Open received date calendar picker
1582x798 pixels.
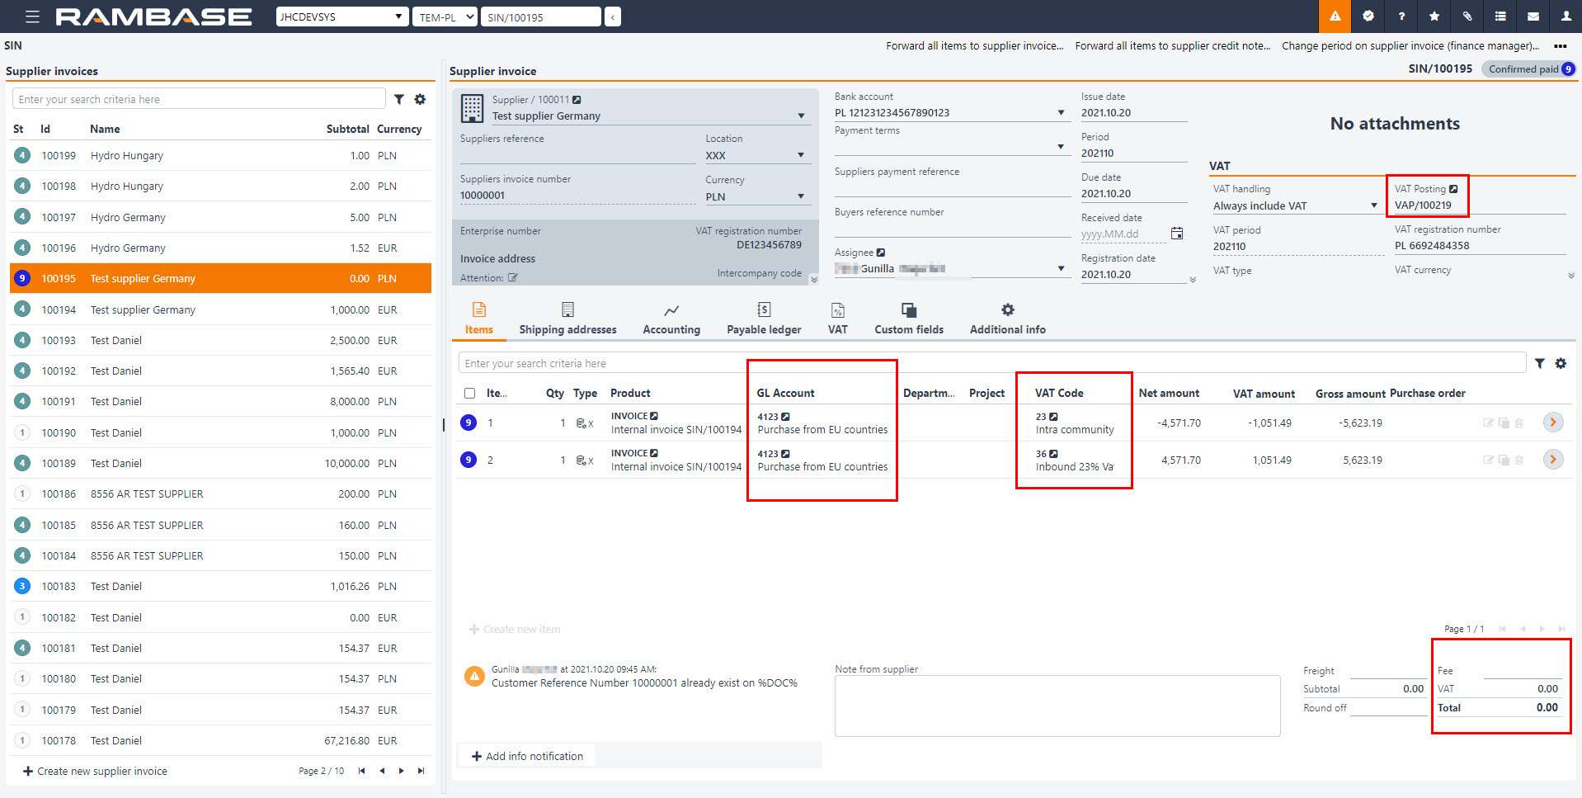(1177, 234)
